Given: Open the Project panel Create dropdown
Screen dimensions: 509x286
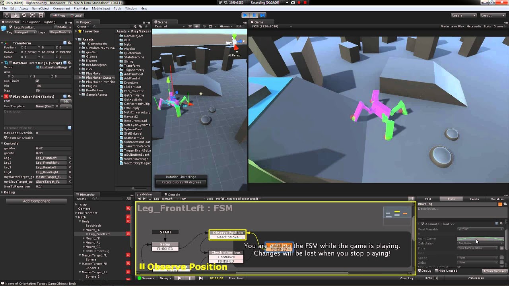Looking at the screenshot, I should [x=82, y=27].
